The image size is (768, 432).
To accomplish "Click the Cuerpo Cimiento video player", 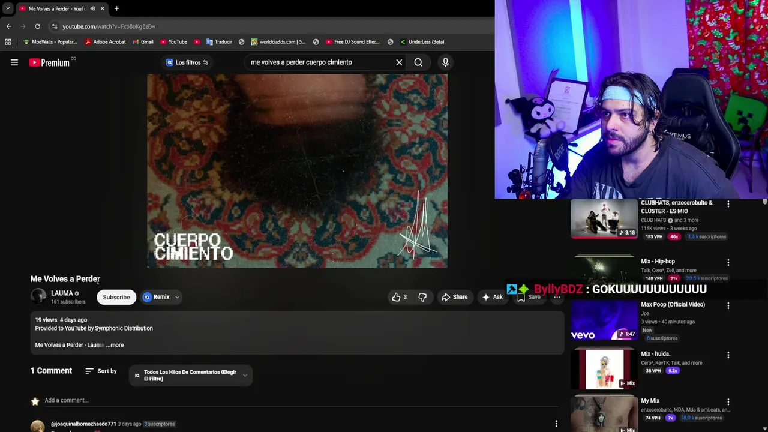I will tap(297, 171).
